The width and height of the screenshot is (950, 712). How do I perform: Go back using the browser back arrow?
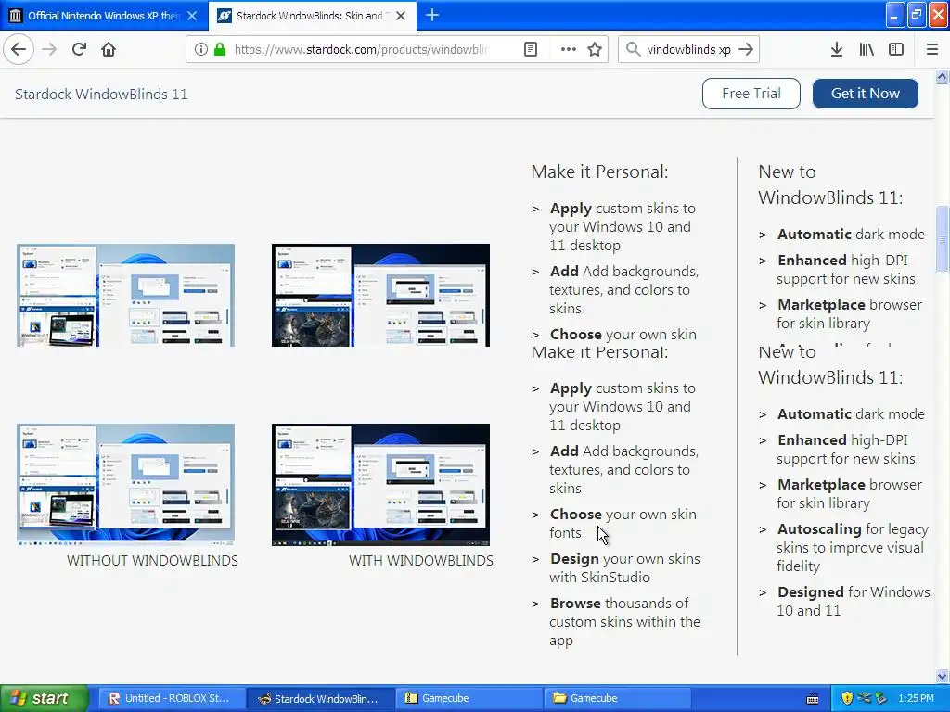pos(19,49)
